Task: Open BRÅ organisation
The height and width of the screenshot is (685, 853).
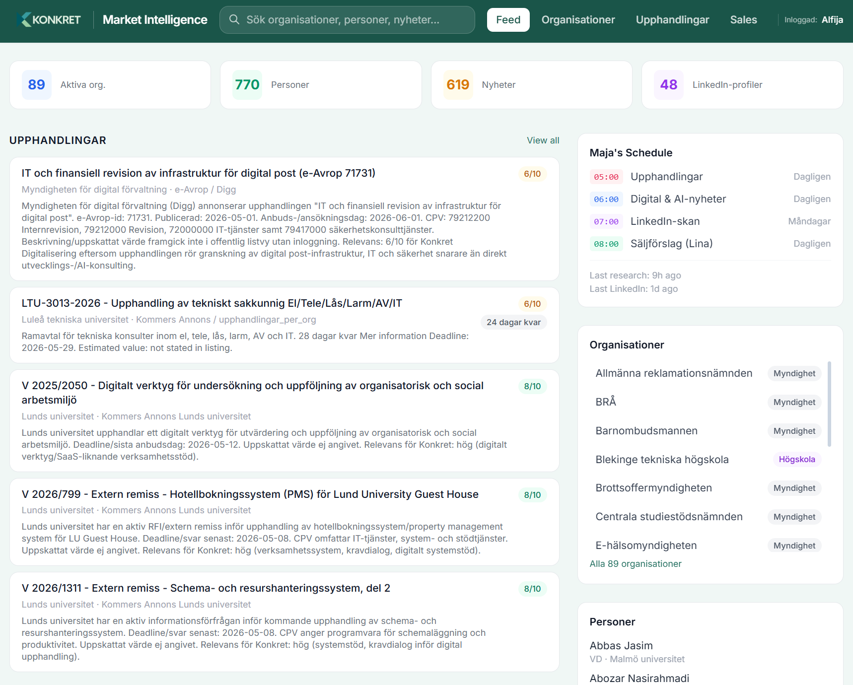Action: click(x=606, y=402)
